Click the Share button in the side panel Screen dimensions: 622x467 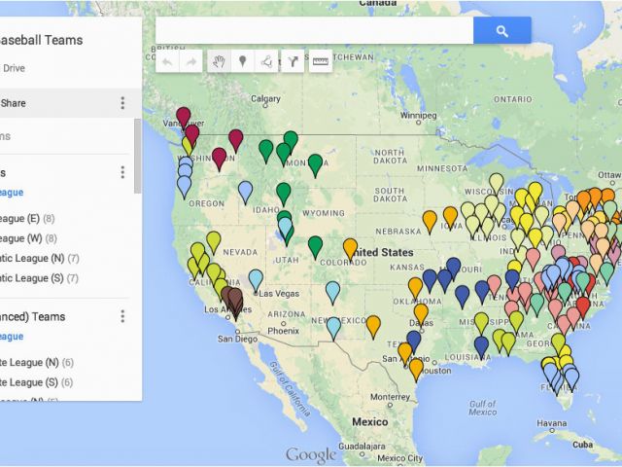[14, 103]
